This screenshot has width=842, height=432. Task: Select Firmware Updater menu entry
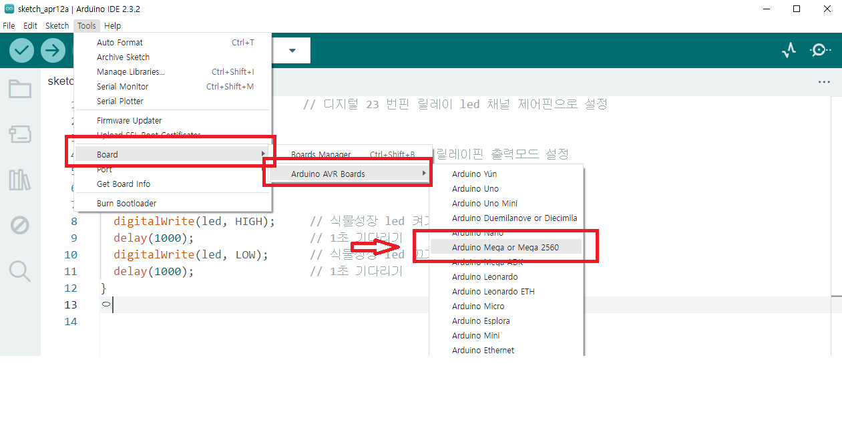(x=174, y=120)
